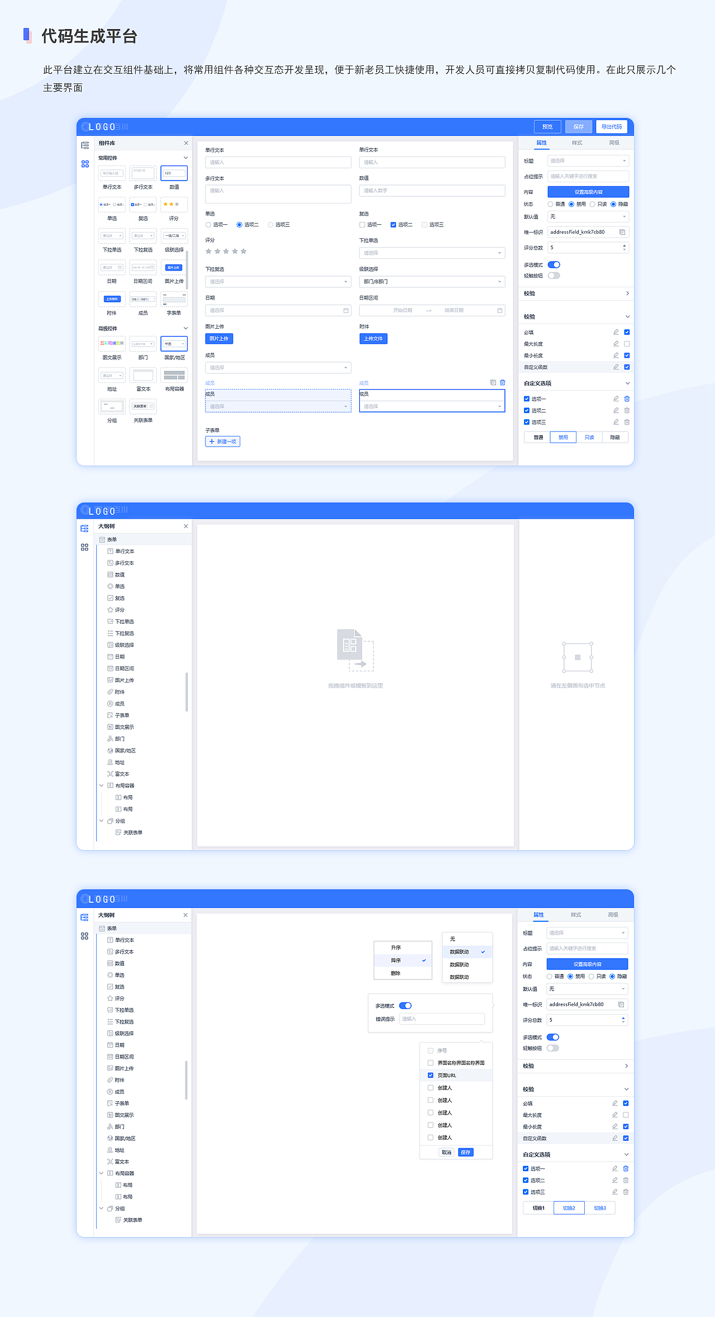The height and width of the screenshot is (1317, 715).
Task: Click 新建一项 button under 子表单
Action: coord(223,442)
